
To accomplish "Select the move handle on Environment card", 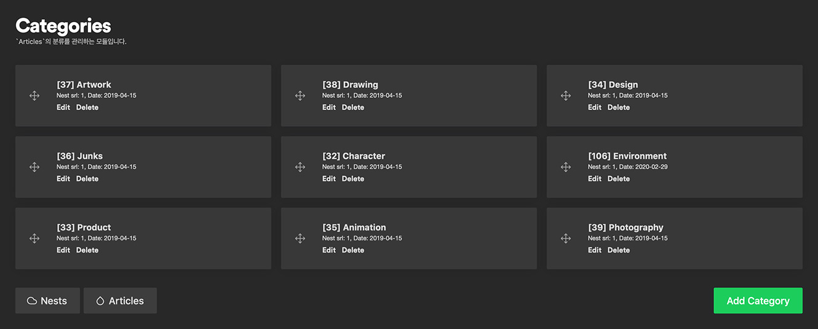I will click(566, 167).
